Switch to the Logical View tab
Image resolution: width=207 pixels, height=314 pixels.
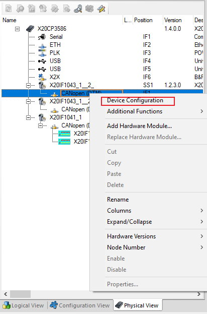point(24,305)
